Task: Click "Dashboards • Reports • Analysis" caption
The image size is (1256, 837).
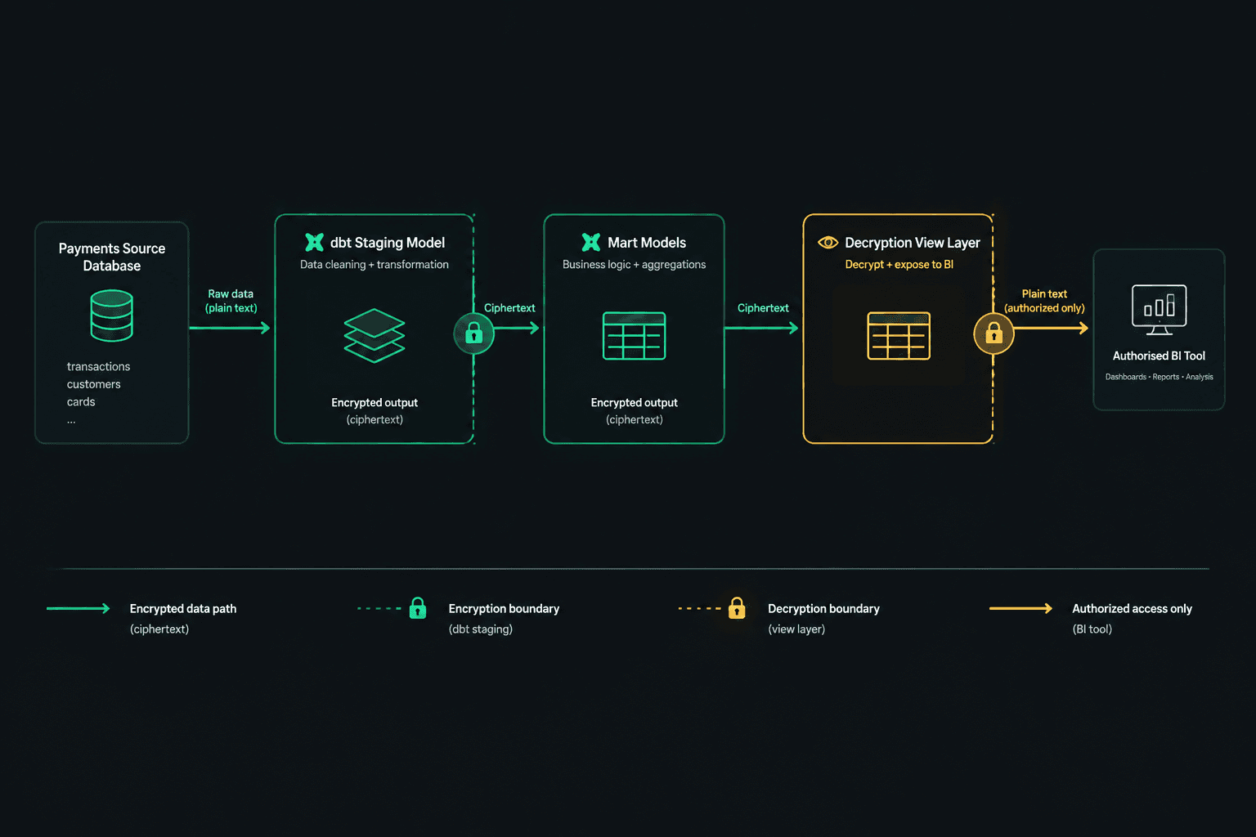Action: [1159, 377]
